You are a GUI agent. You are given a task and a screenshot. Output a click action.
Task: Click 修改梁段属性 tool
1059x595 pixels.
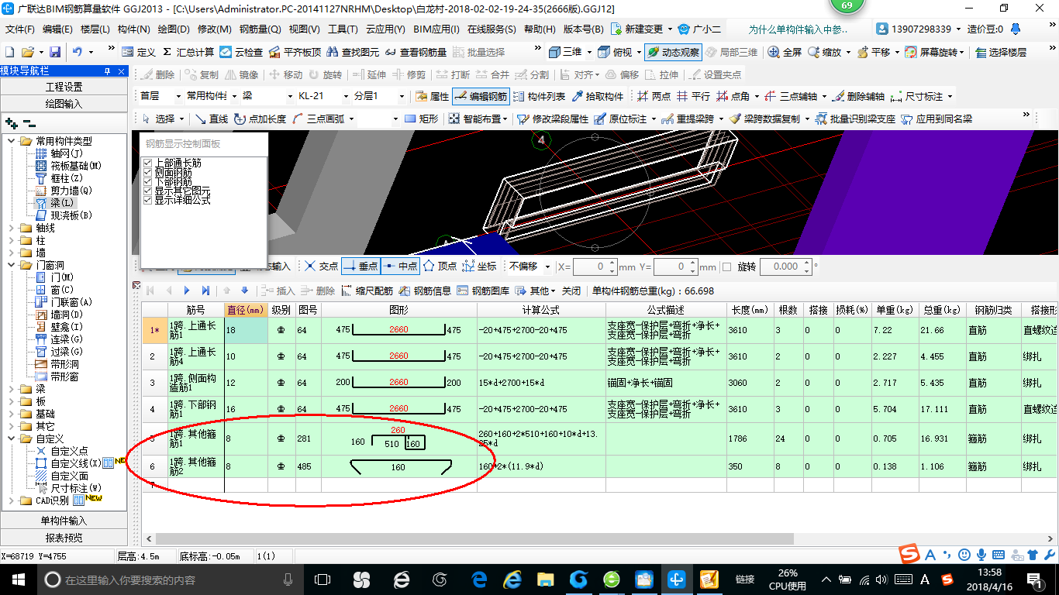[552, 119]
